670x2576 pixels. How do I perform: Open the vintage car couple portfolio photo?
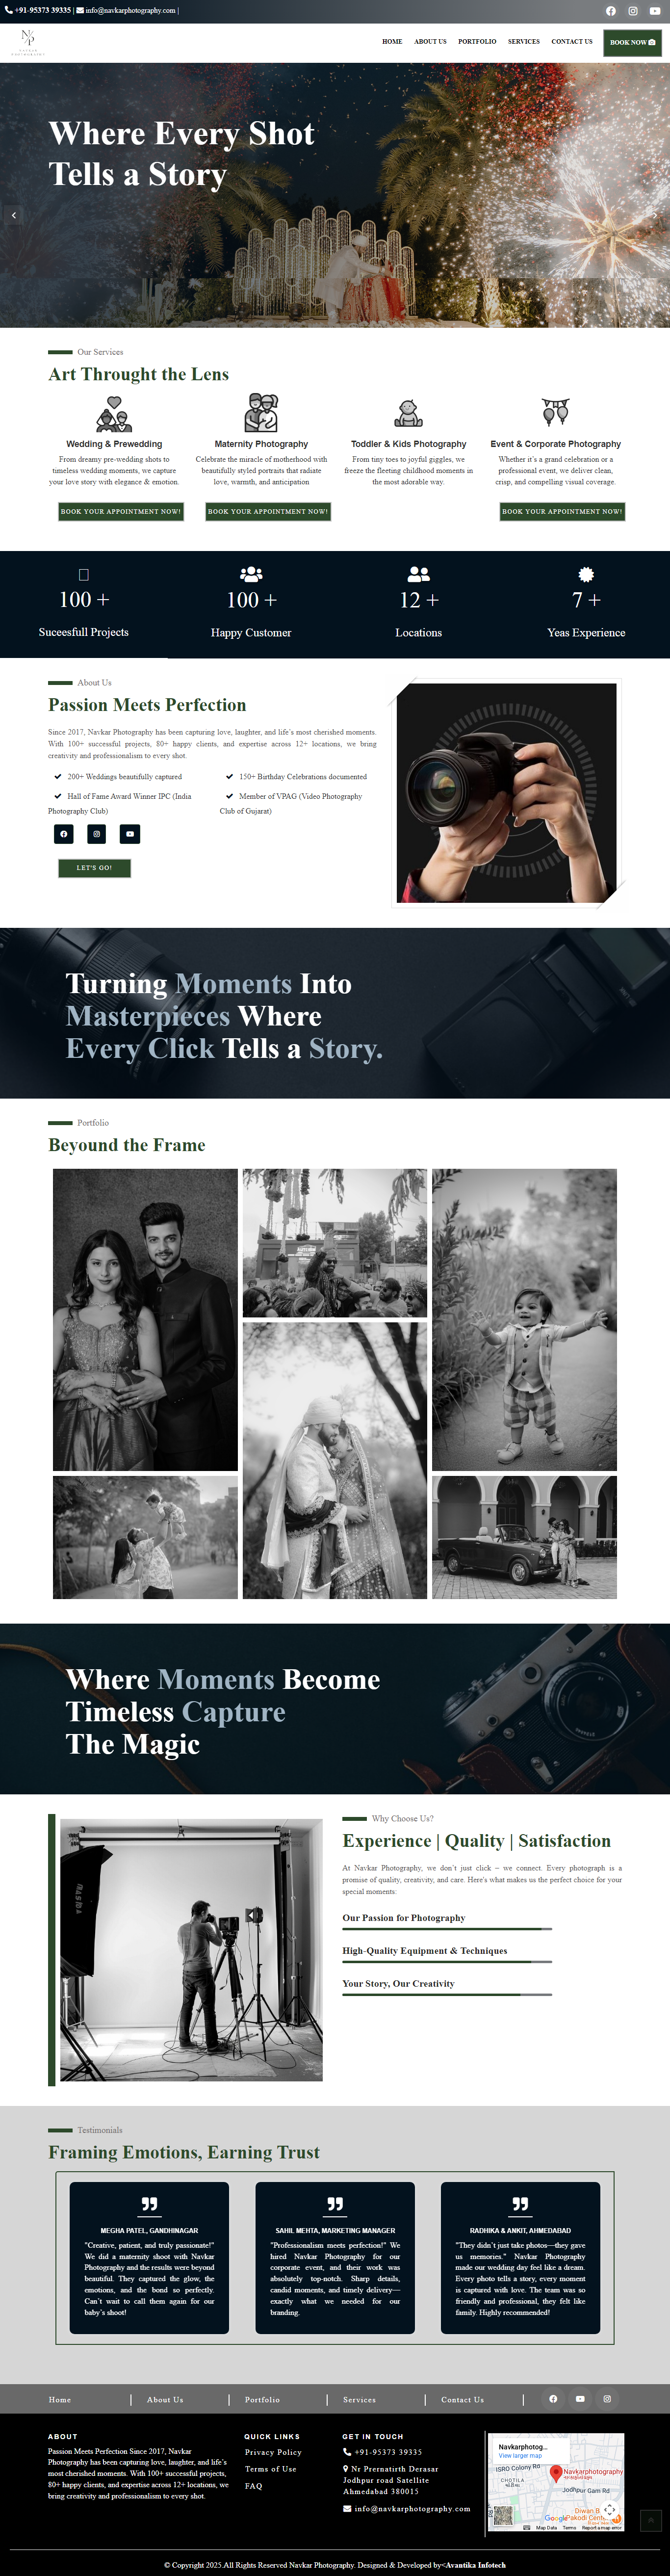tap(524, 1537)
